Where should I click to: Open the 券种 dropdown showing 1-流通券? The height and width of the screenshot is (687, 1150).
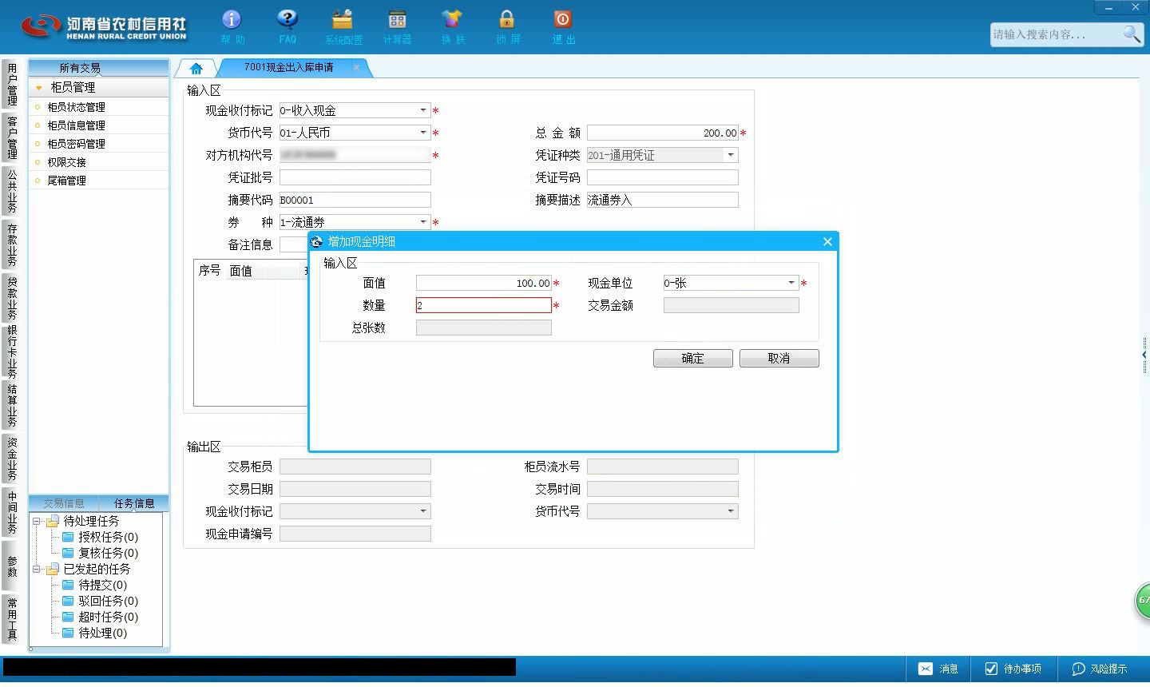click(x=423, y=222)
